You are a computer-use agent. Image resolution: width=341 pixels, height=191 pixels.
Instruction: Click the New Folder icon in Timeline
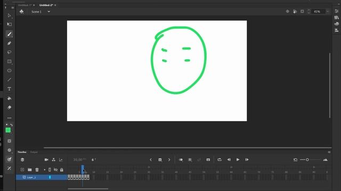pos(30,170)
